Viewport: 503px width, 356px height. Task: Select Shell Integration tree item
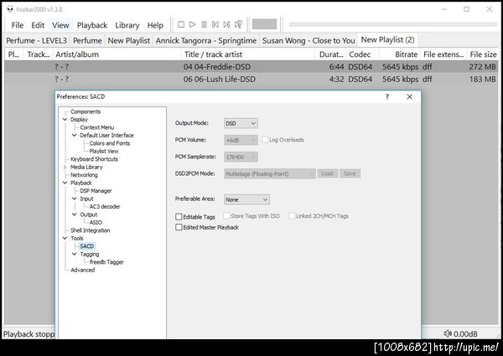(x=91, y=230)
